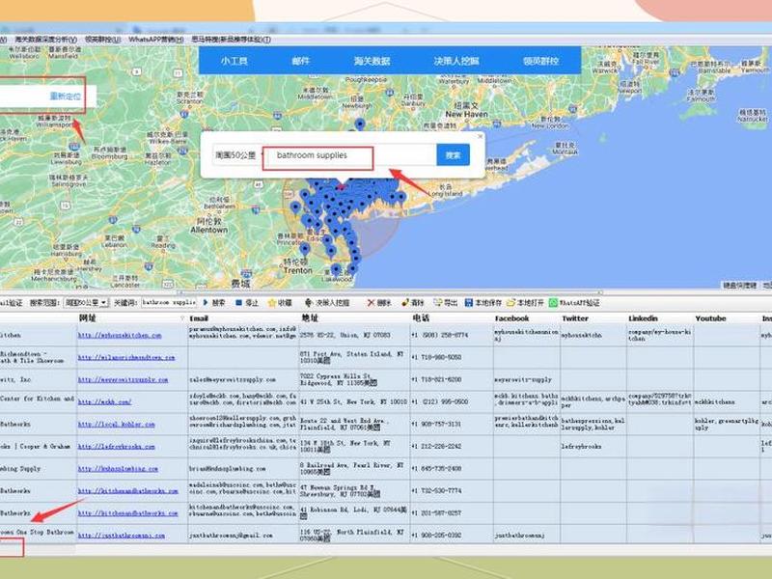Viewport: 772px width, 579px height.
Task: Select the 领英群控 tab in blue bar
Action: tap(541, 61)
